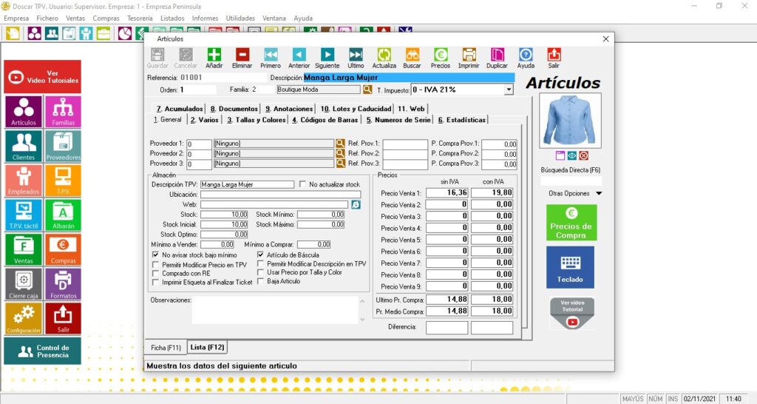The height and width of the screenshot is (404, 757).
Task: Open Clientes in the left sidebar
Action: pos(24,146)
